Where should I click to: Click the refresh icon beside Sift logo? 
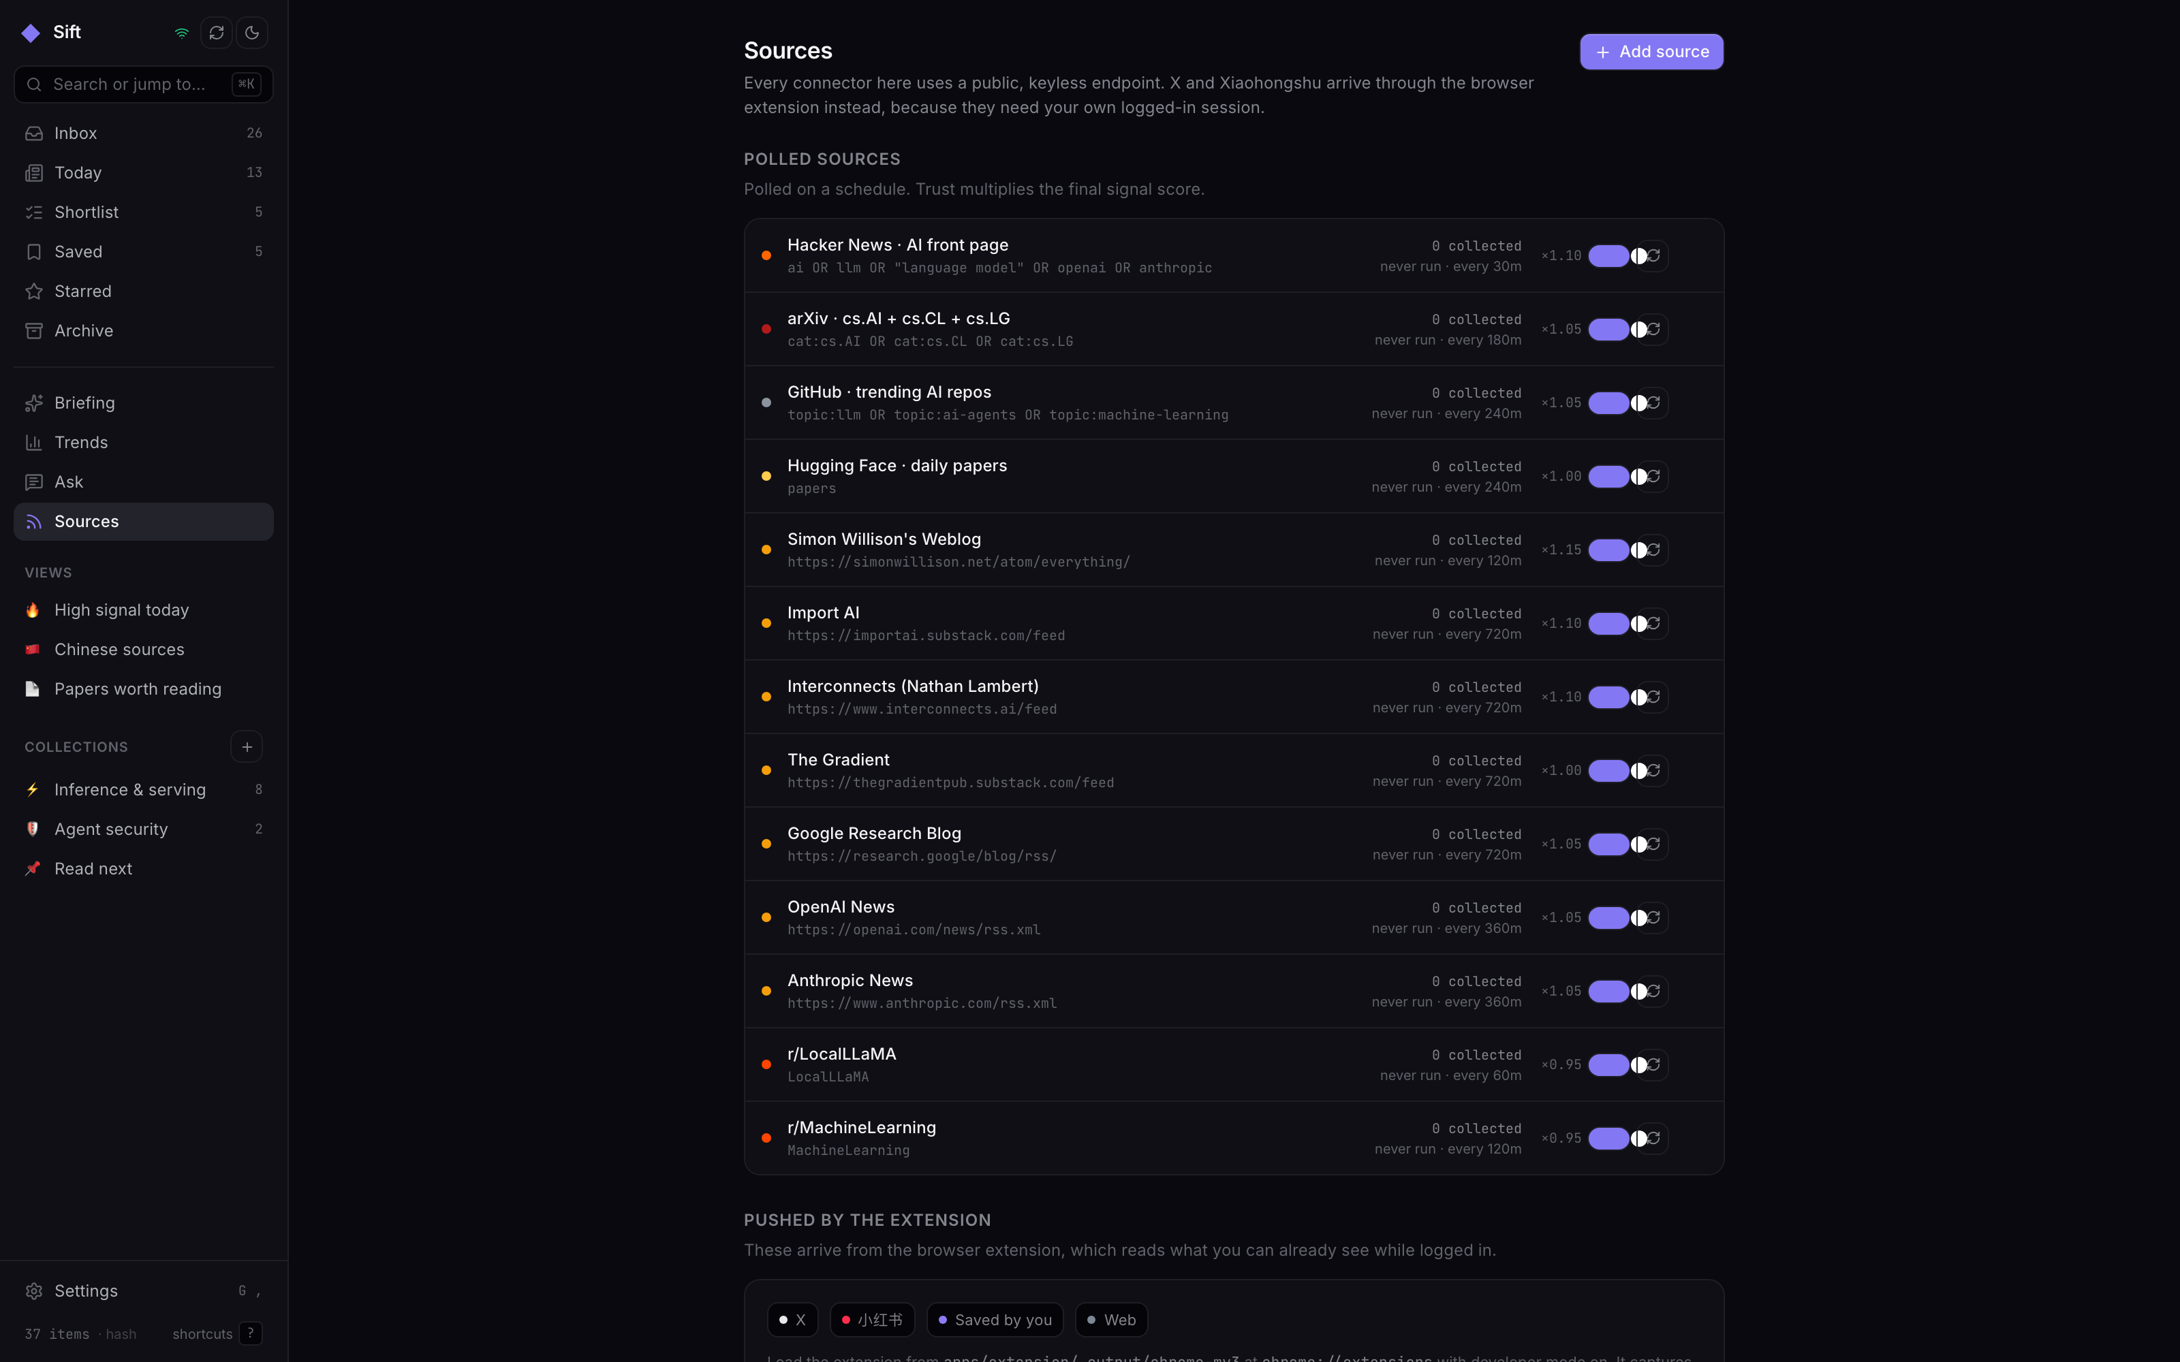coord(216,33)
